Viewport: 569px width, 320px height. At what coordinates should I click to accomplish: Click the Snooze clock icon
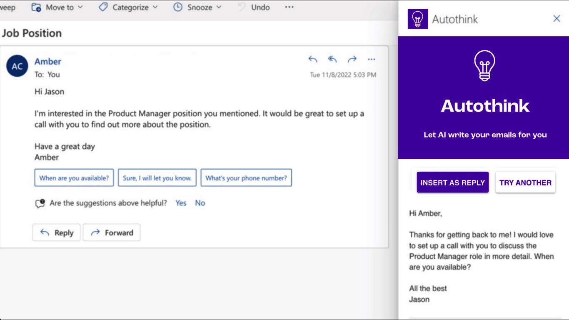click(x=178, y=7)
